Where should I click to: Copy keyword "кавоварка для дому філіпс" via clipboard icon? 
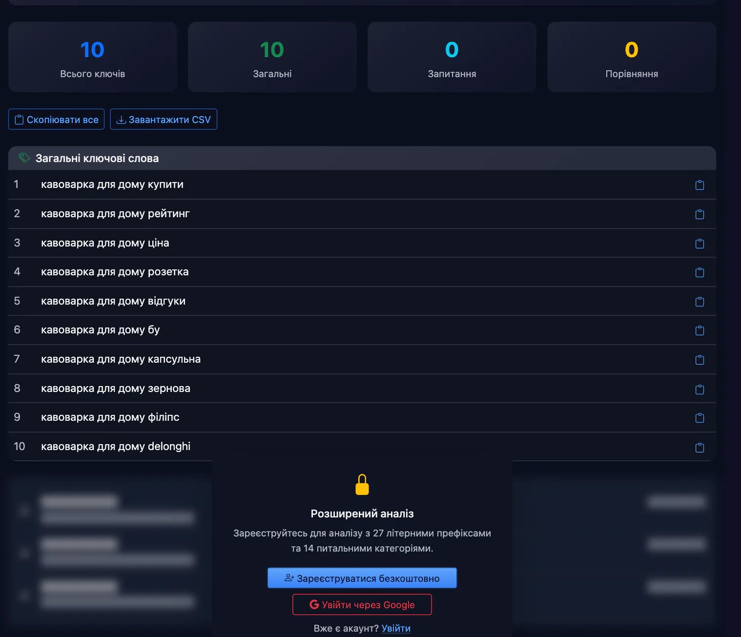(700, 418)
